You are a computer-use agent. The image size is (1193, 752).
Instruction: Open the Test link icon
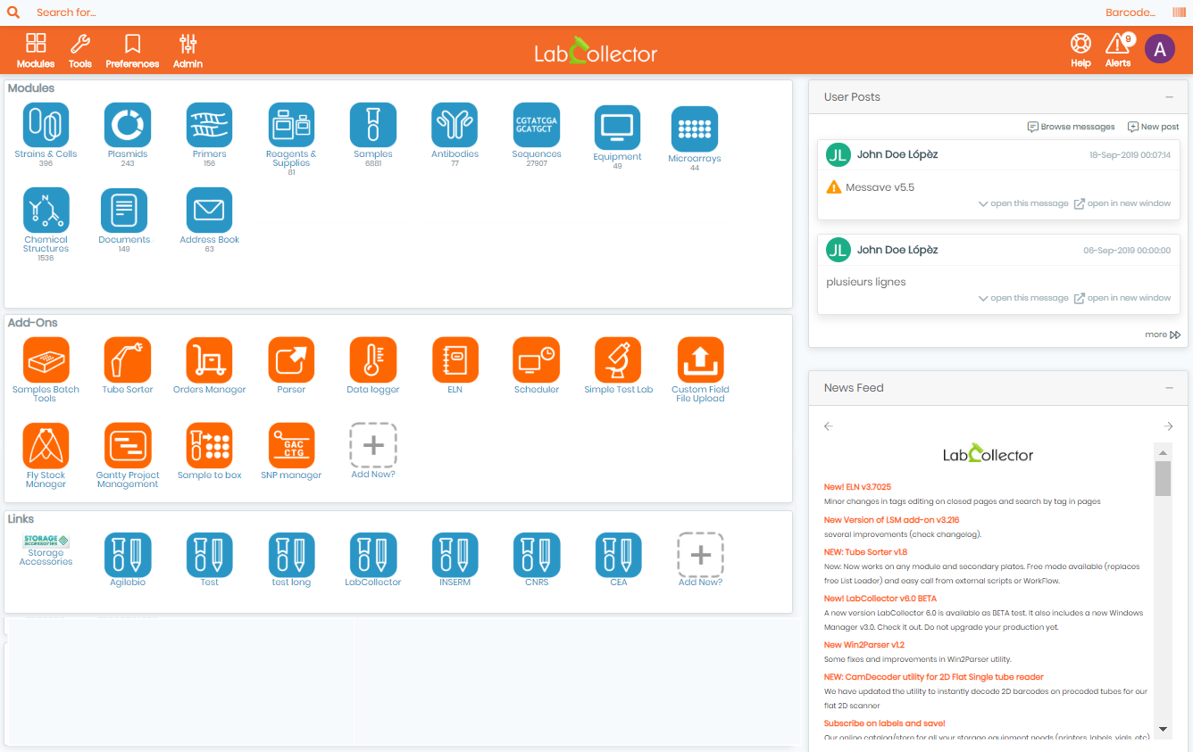coord(209,555)
